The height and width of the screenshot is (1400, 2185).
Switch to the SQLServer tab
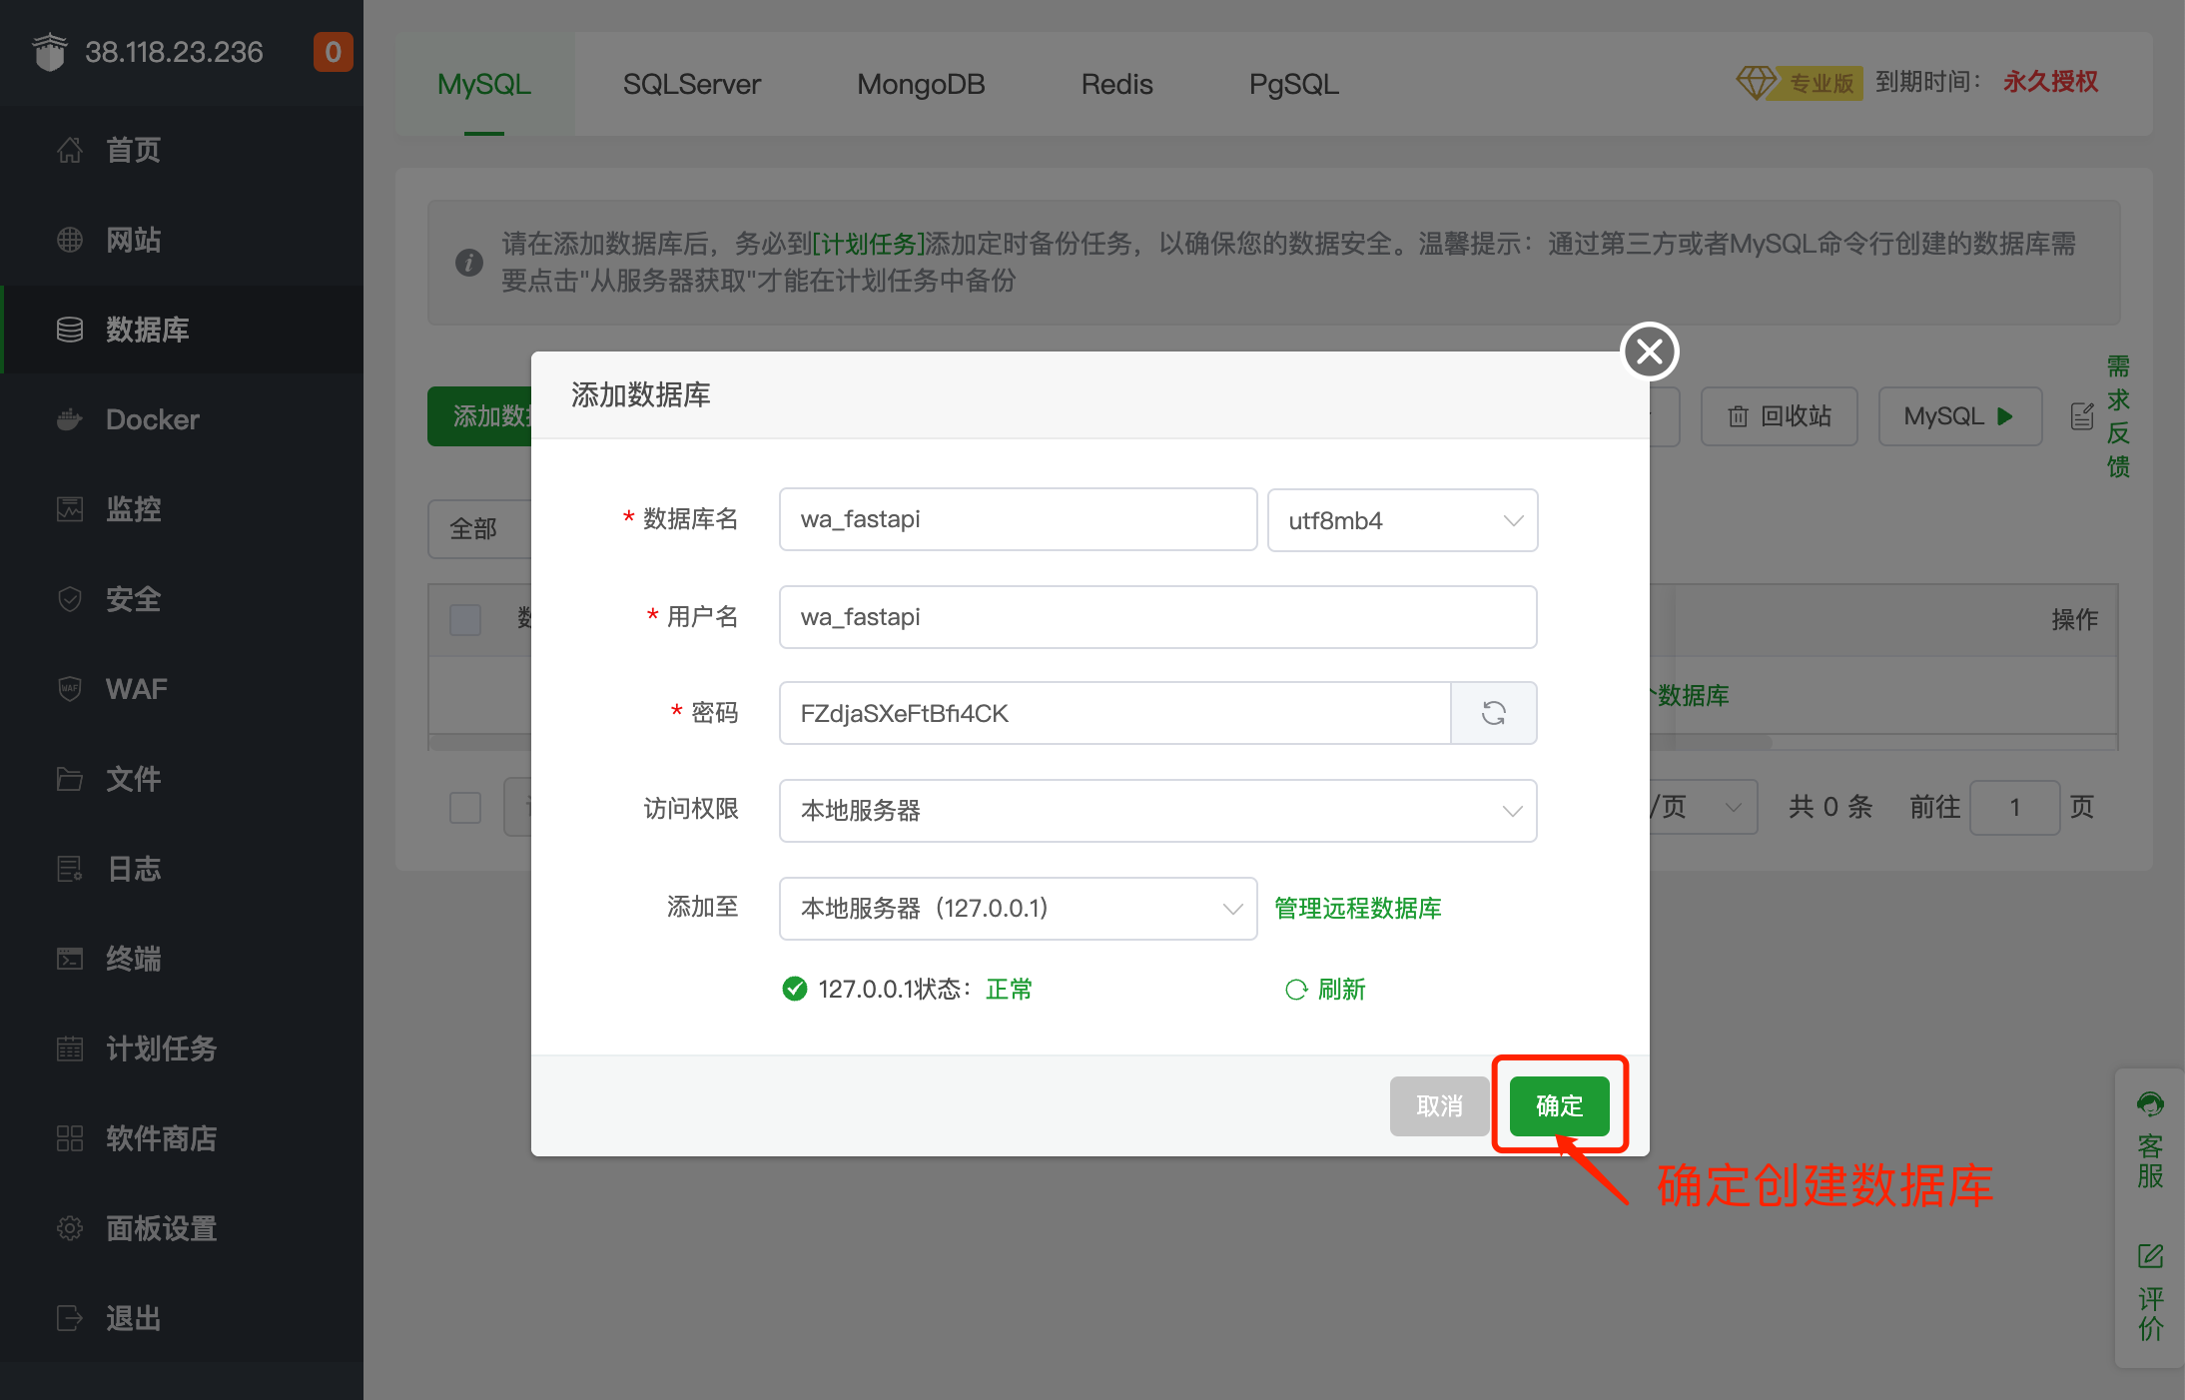(692, 84)
